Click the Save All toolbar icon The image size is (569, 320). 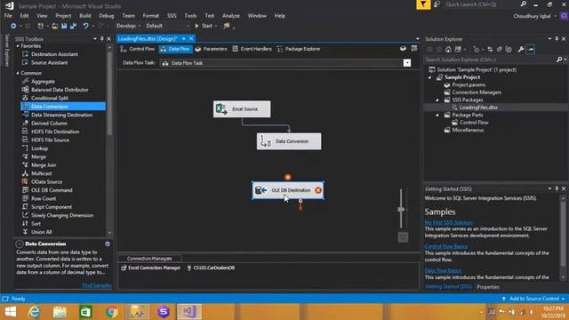pos(73,26)
